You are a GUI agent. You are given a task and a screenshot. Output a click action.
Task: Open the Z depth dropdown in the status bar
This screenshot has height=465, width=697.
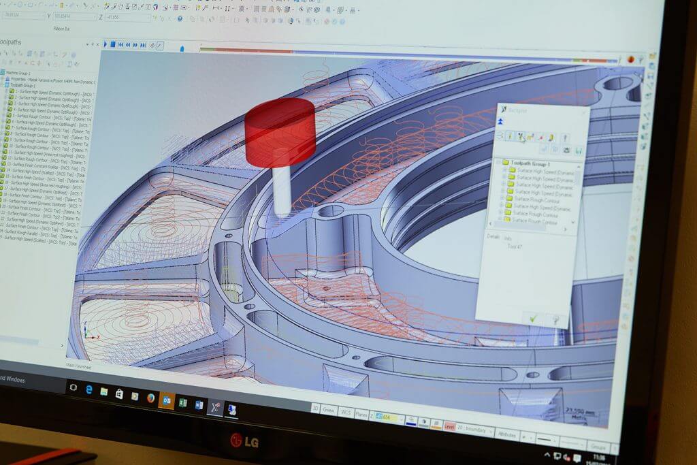(402, 419)
